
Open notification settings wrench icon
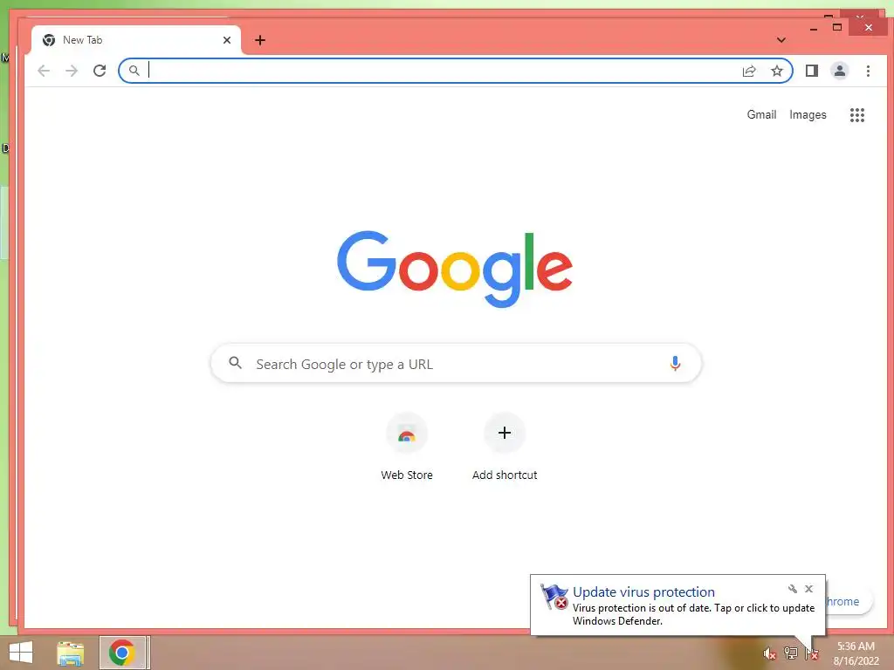pyautogui.click(x=792, y=589)
